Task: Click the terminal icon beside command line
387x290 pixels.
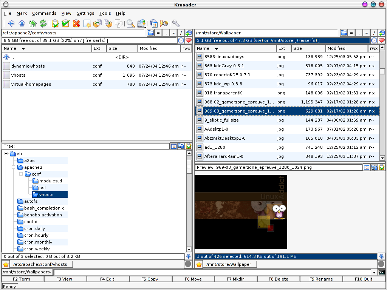Action: 382,272
